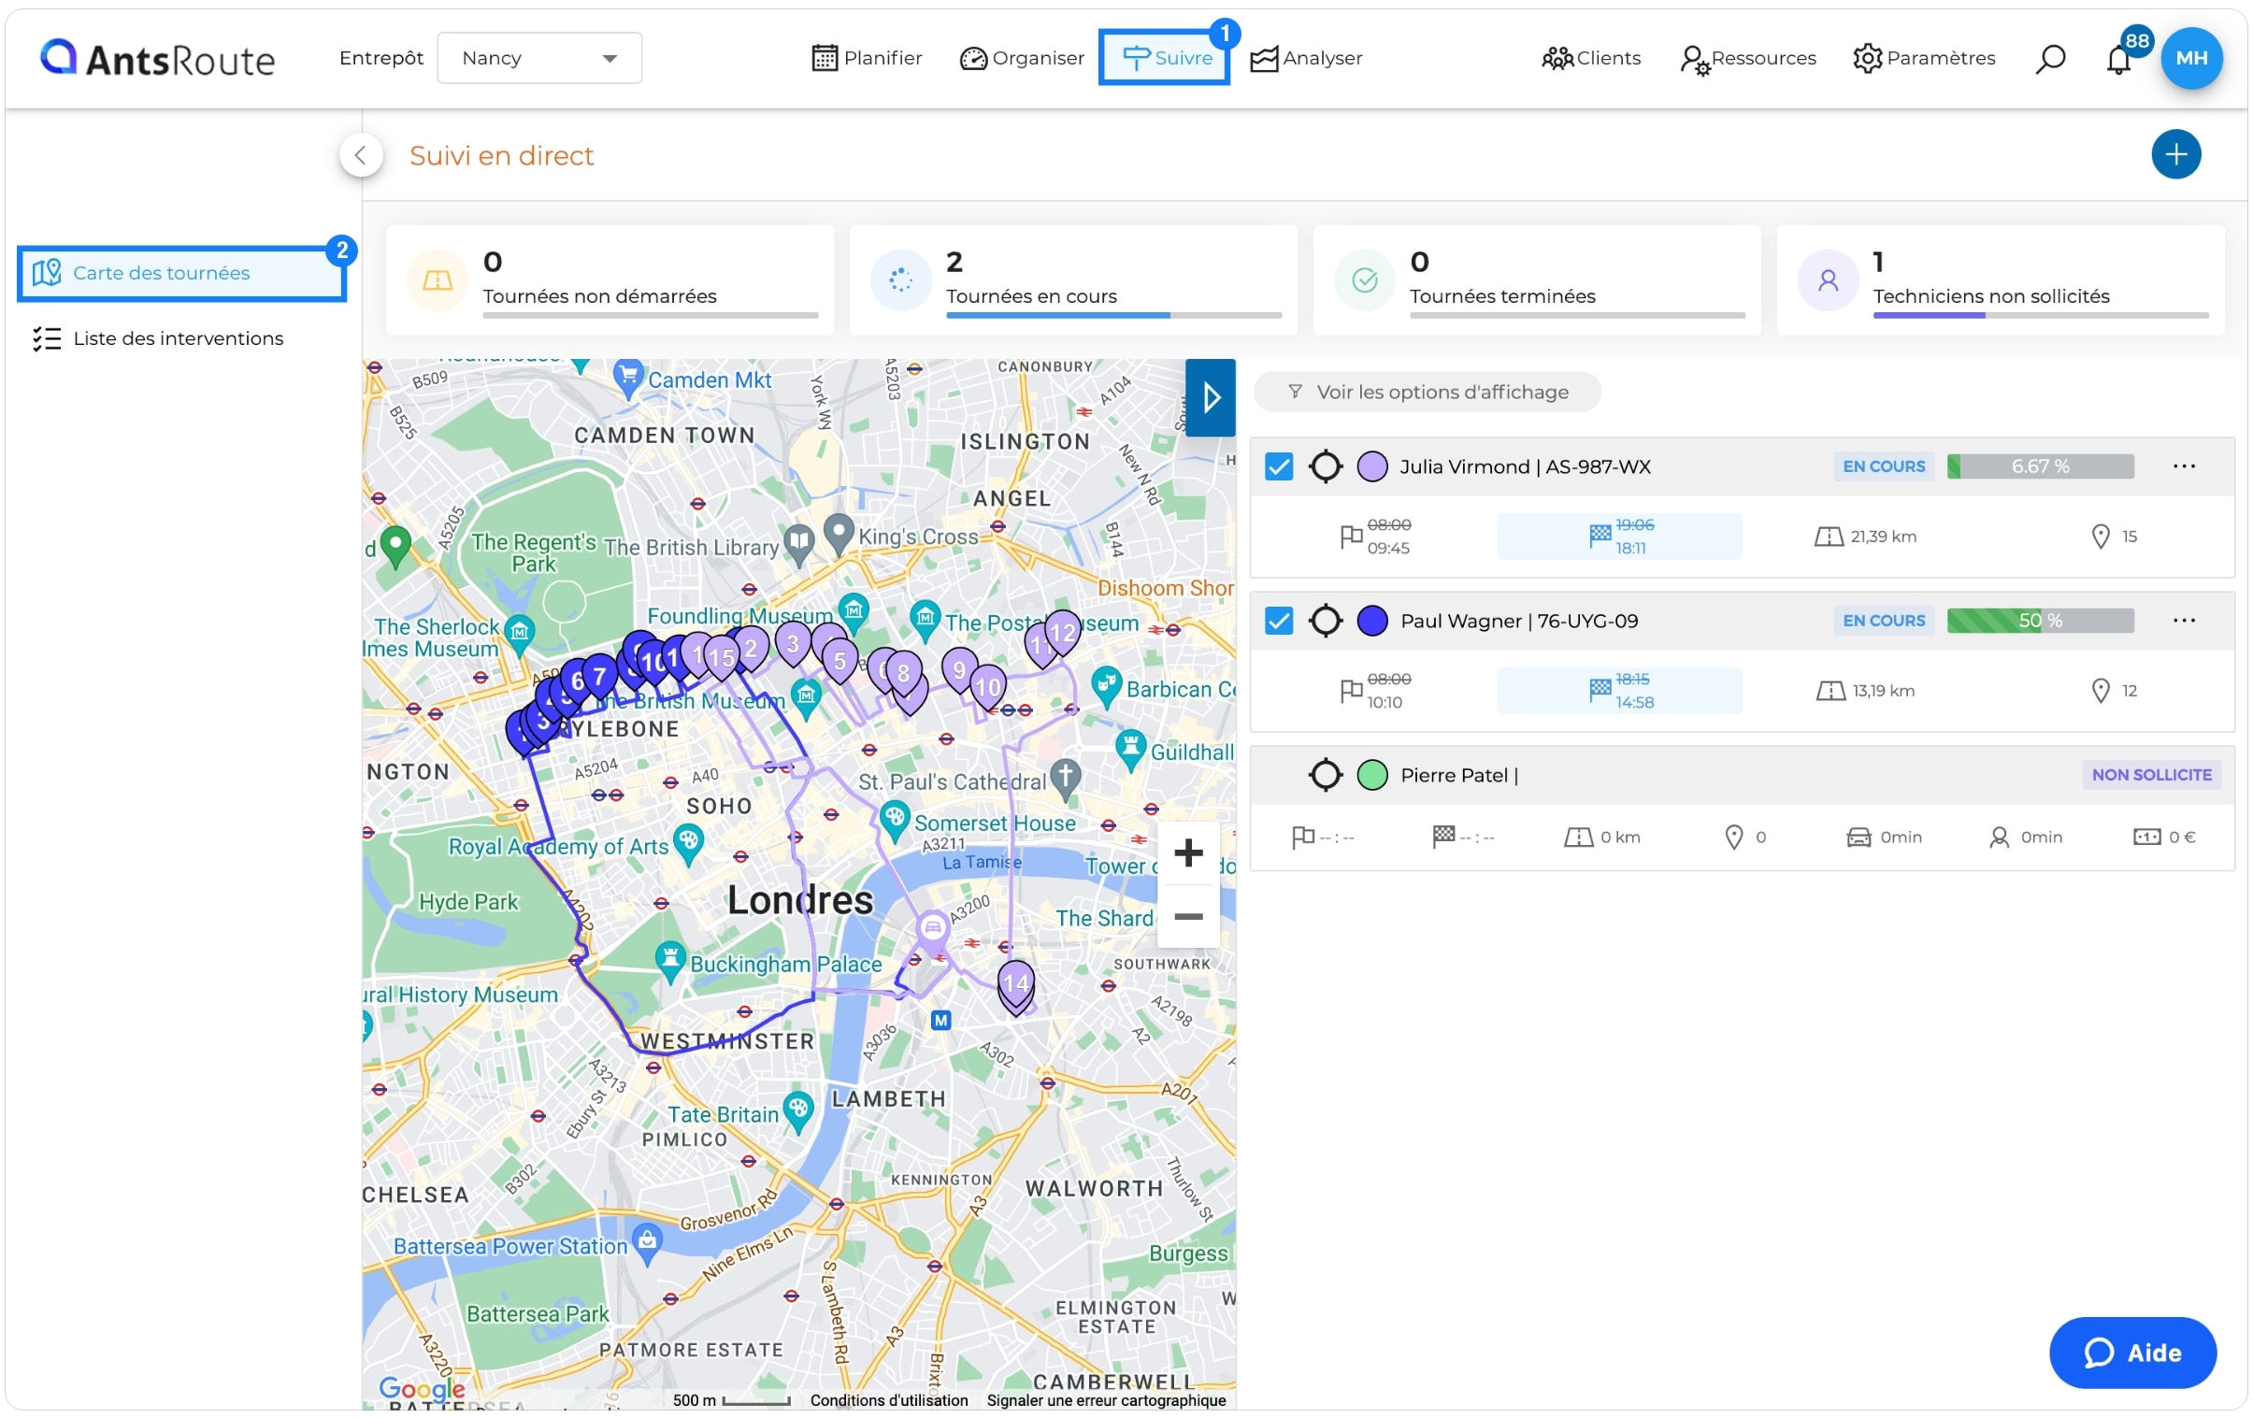This screenshot has width=2253, height=1418.
Task: Open the Aide chat button
Action: coord(2132,1352)
